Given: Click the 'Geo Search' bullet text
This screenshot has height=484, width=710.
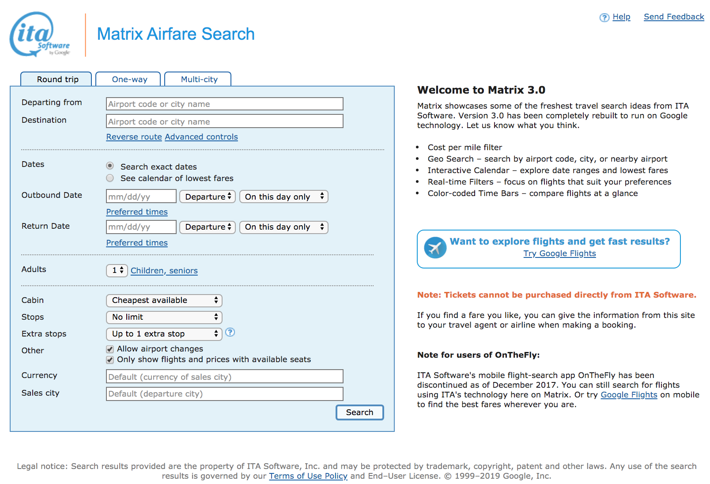Looking at the screenshot, I should pos(548,159).
